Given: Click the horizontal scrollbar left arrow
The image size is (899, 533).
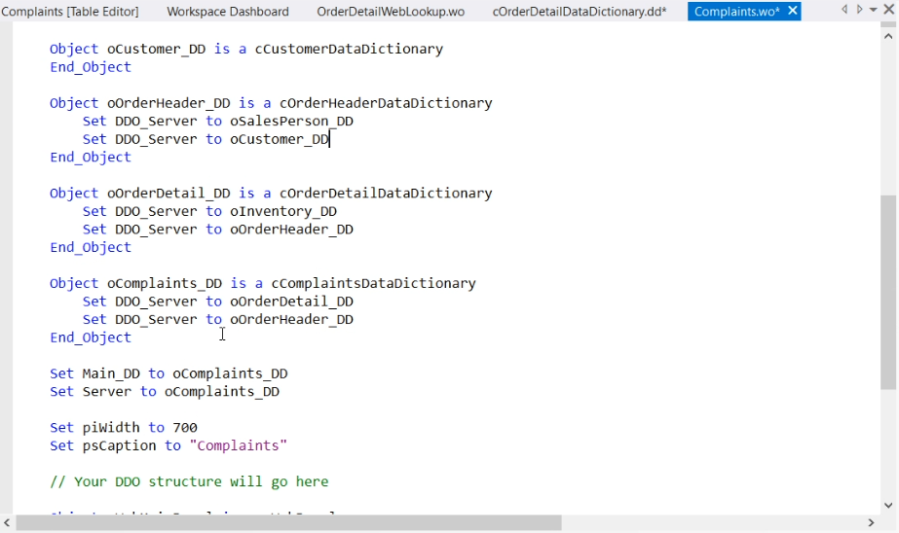Looking at the screenshot, I should click(8, 523).
